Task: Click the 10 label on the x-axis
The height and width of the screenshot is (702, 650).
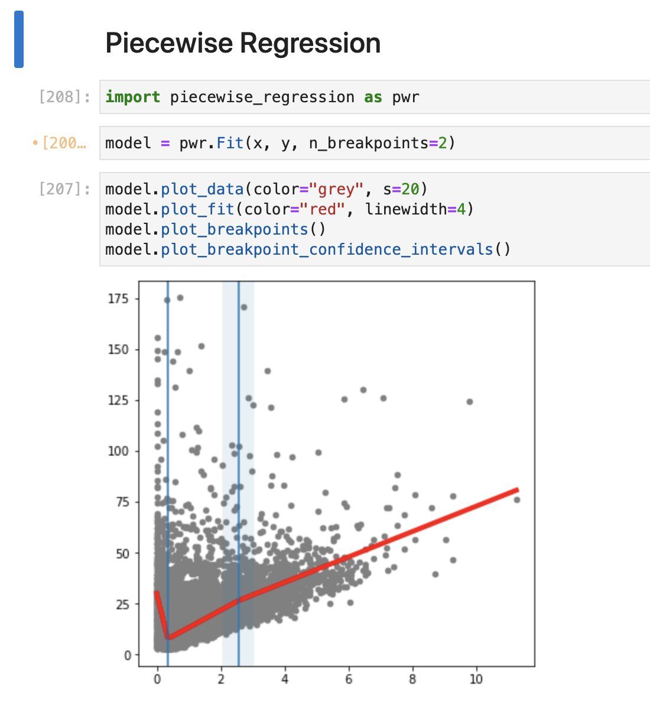Action: [x=476, y=680]
